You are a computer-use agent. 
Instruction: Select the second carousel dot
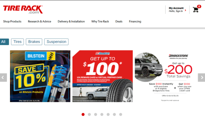tap(89, 114)
